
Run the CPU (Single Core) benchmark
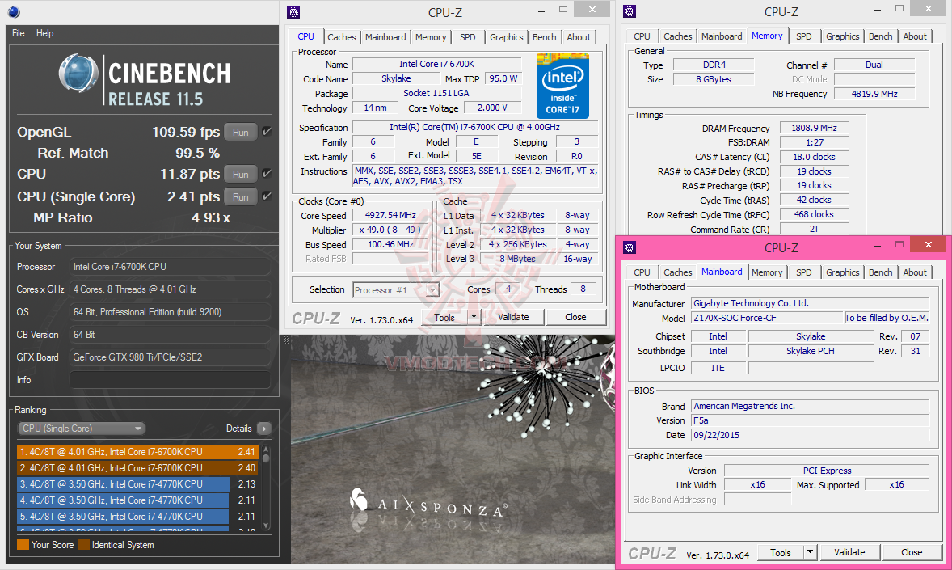click(x=241, y=197)
